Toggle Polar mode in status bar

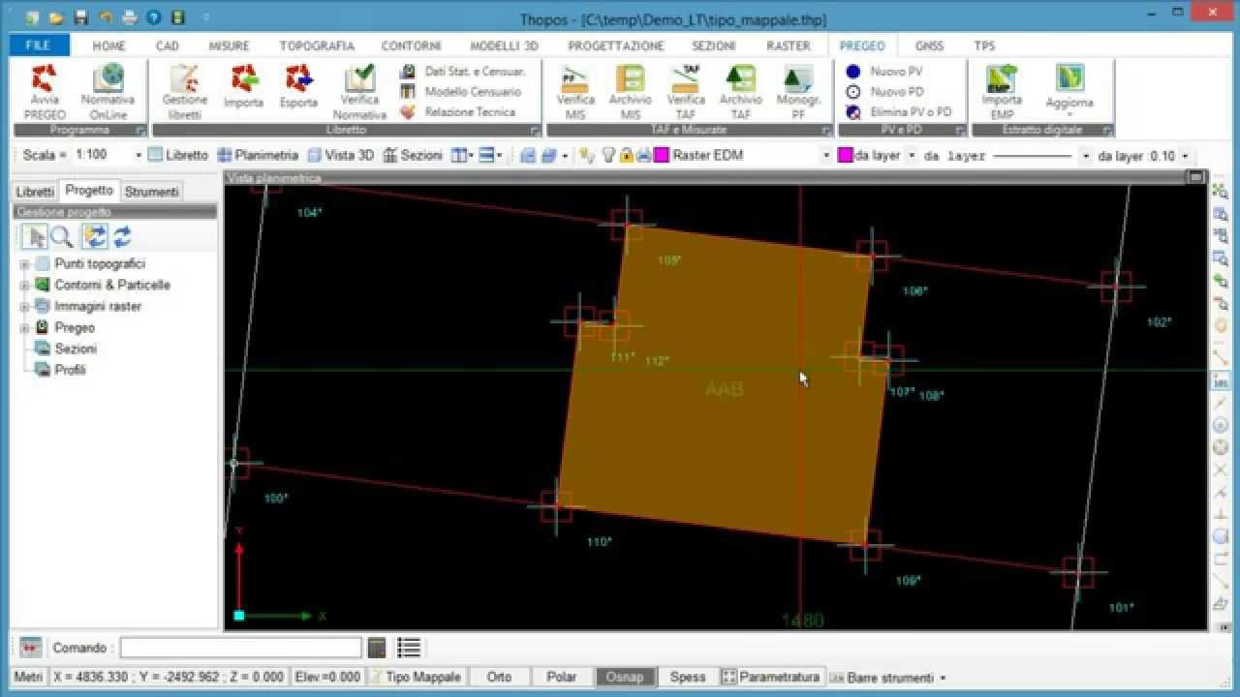tap(561, 678)
